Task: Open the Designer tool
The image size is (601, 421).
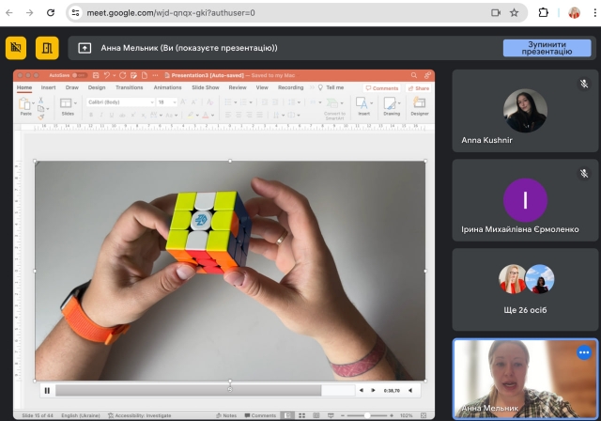Action: (419, 106)
